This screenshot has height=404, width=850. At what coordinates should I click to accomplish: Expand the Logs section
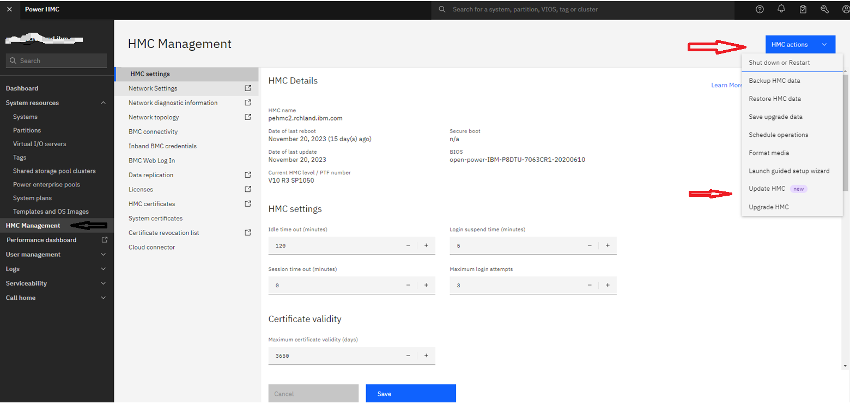pos(104,269)
